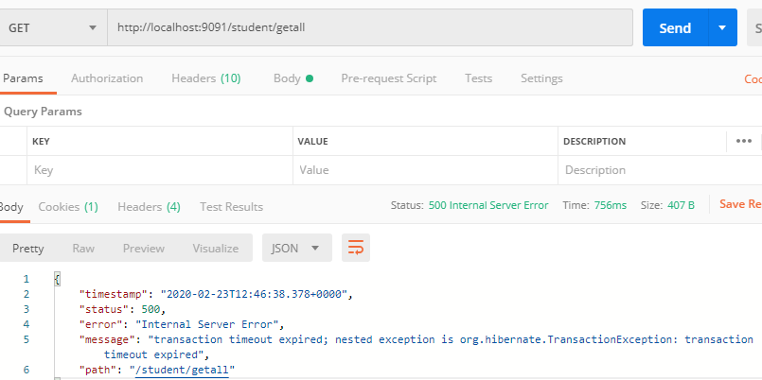Screen dimensions: 762x380
Task: Open the request Settings tab
Action: 541,78
